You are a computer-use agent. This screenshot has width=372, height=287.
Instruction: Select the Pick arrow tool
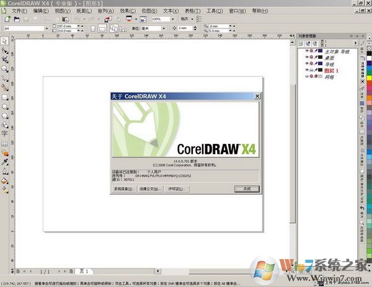(4, 41)
